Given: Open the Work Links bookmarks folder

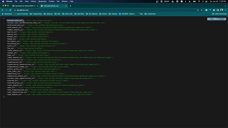Looking at the screenshot, I should (x=67, y=14).
